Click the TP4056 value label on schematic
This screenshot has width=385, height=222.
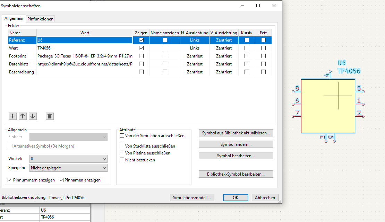pyautogui.click(x=349, y=71)
